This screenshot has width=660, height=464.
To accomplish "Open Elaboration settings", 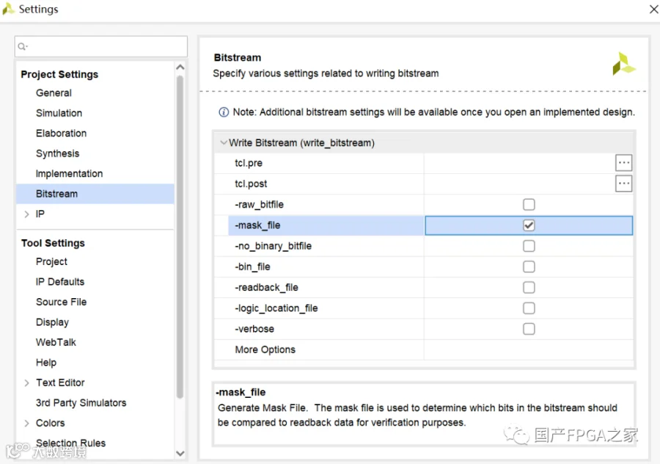I will [x=61, y=133].
